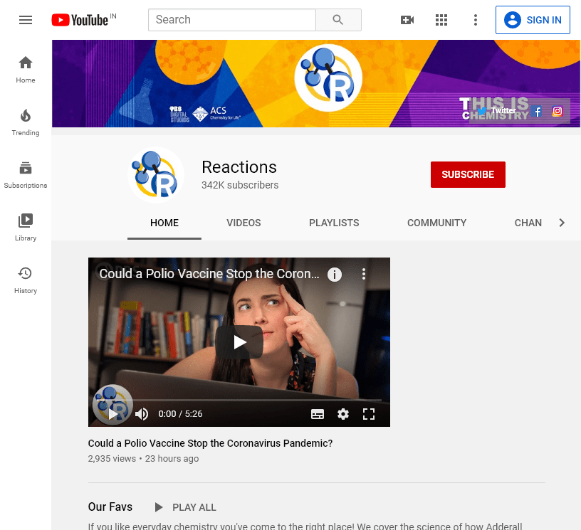Image resolution: width=581 pixels, height=530 pixels.
Task: Click the search magnifier button
Action: point(338,20)
